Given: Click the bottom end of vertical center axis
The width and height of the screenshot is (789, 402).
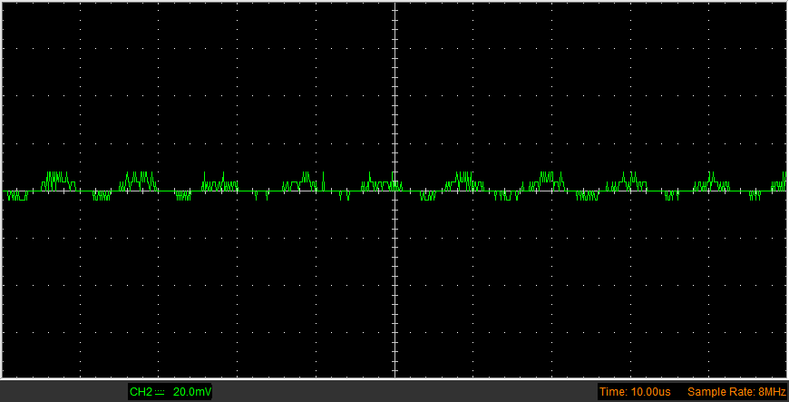Looking at the screenshot, I should [394, 373].
